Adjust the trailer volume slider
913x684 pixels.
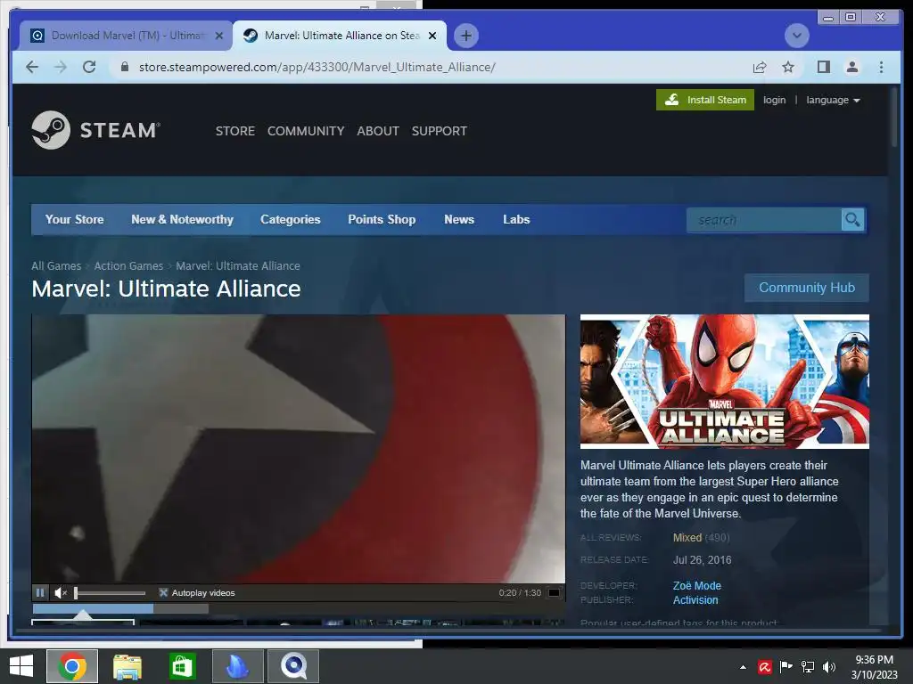pos(110,592)
